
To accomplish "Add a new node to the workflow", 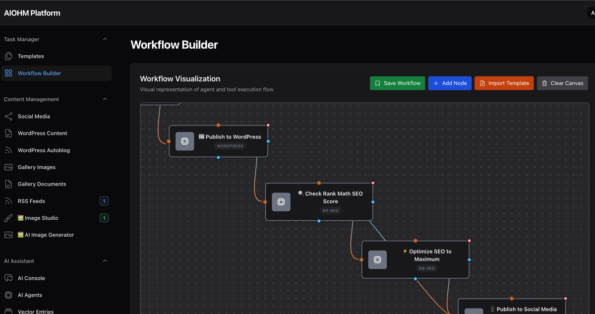I will pyautogui.click(x=450, y=83).
